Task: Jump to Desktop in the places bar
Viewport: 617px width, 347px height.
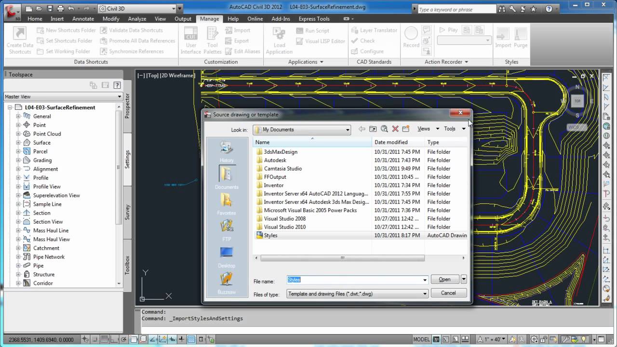Action: pos(227,256)
